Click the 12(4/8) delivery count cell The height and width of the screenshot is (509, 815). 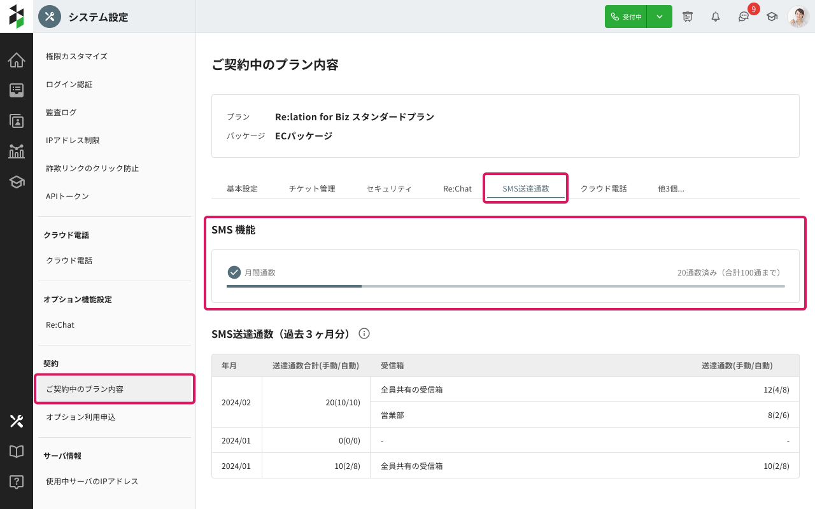point(776,389)
